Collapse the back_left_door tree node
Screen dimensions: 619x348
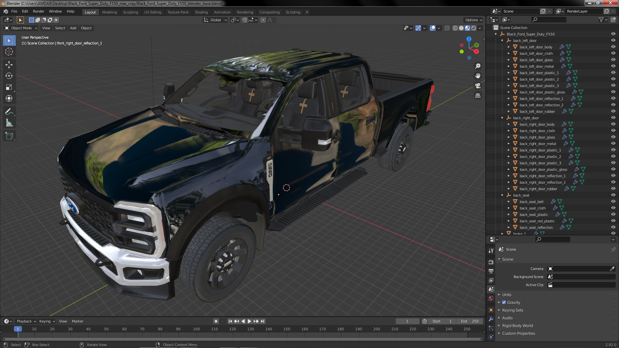[x=502, y=41]
